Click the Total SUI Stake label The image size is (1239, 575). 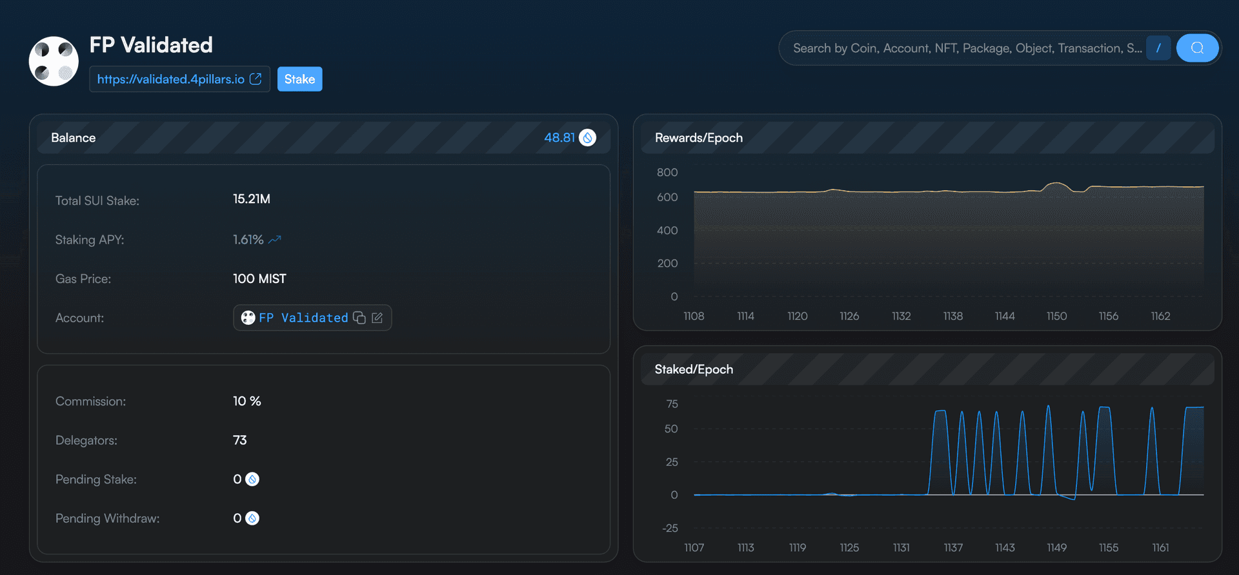pos(97,201)
